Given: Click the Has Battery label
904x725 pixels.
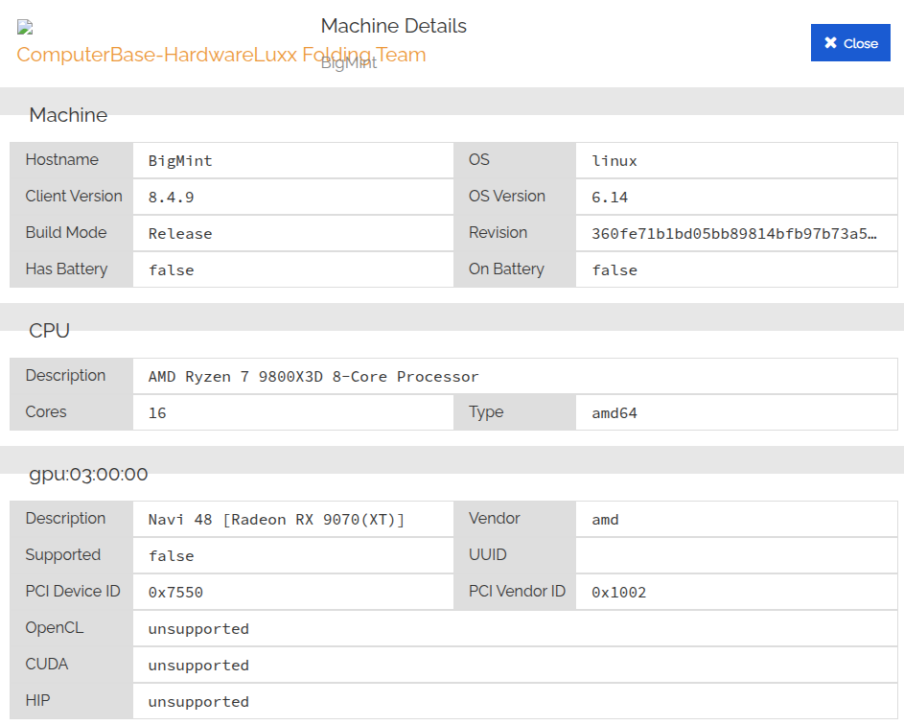Looking at the screenshot, I should [x=66, y=269].
